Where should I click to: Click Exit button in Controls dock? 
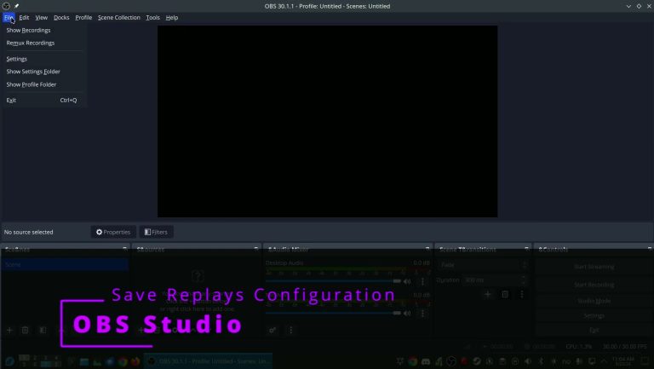[594, 330]
